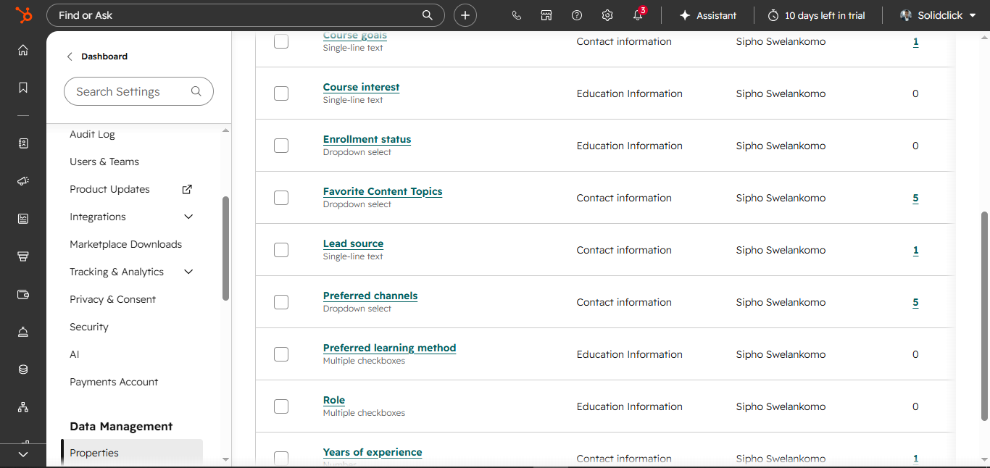This screenshot has width=990, height=468.
Task: Click the main page vertical scrollbar
Action: [984, 316]
